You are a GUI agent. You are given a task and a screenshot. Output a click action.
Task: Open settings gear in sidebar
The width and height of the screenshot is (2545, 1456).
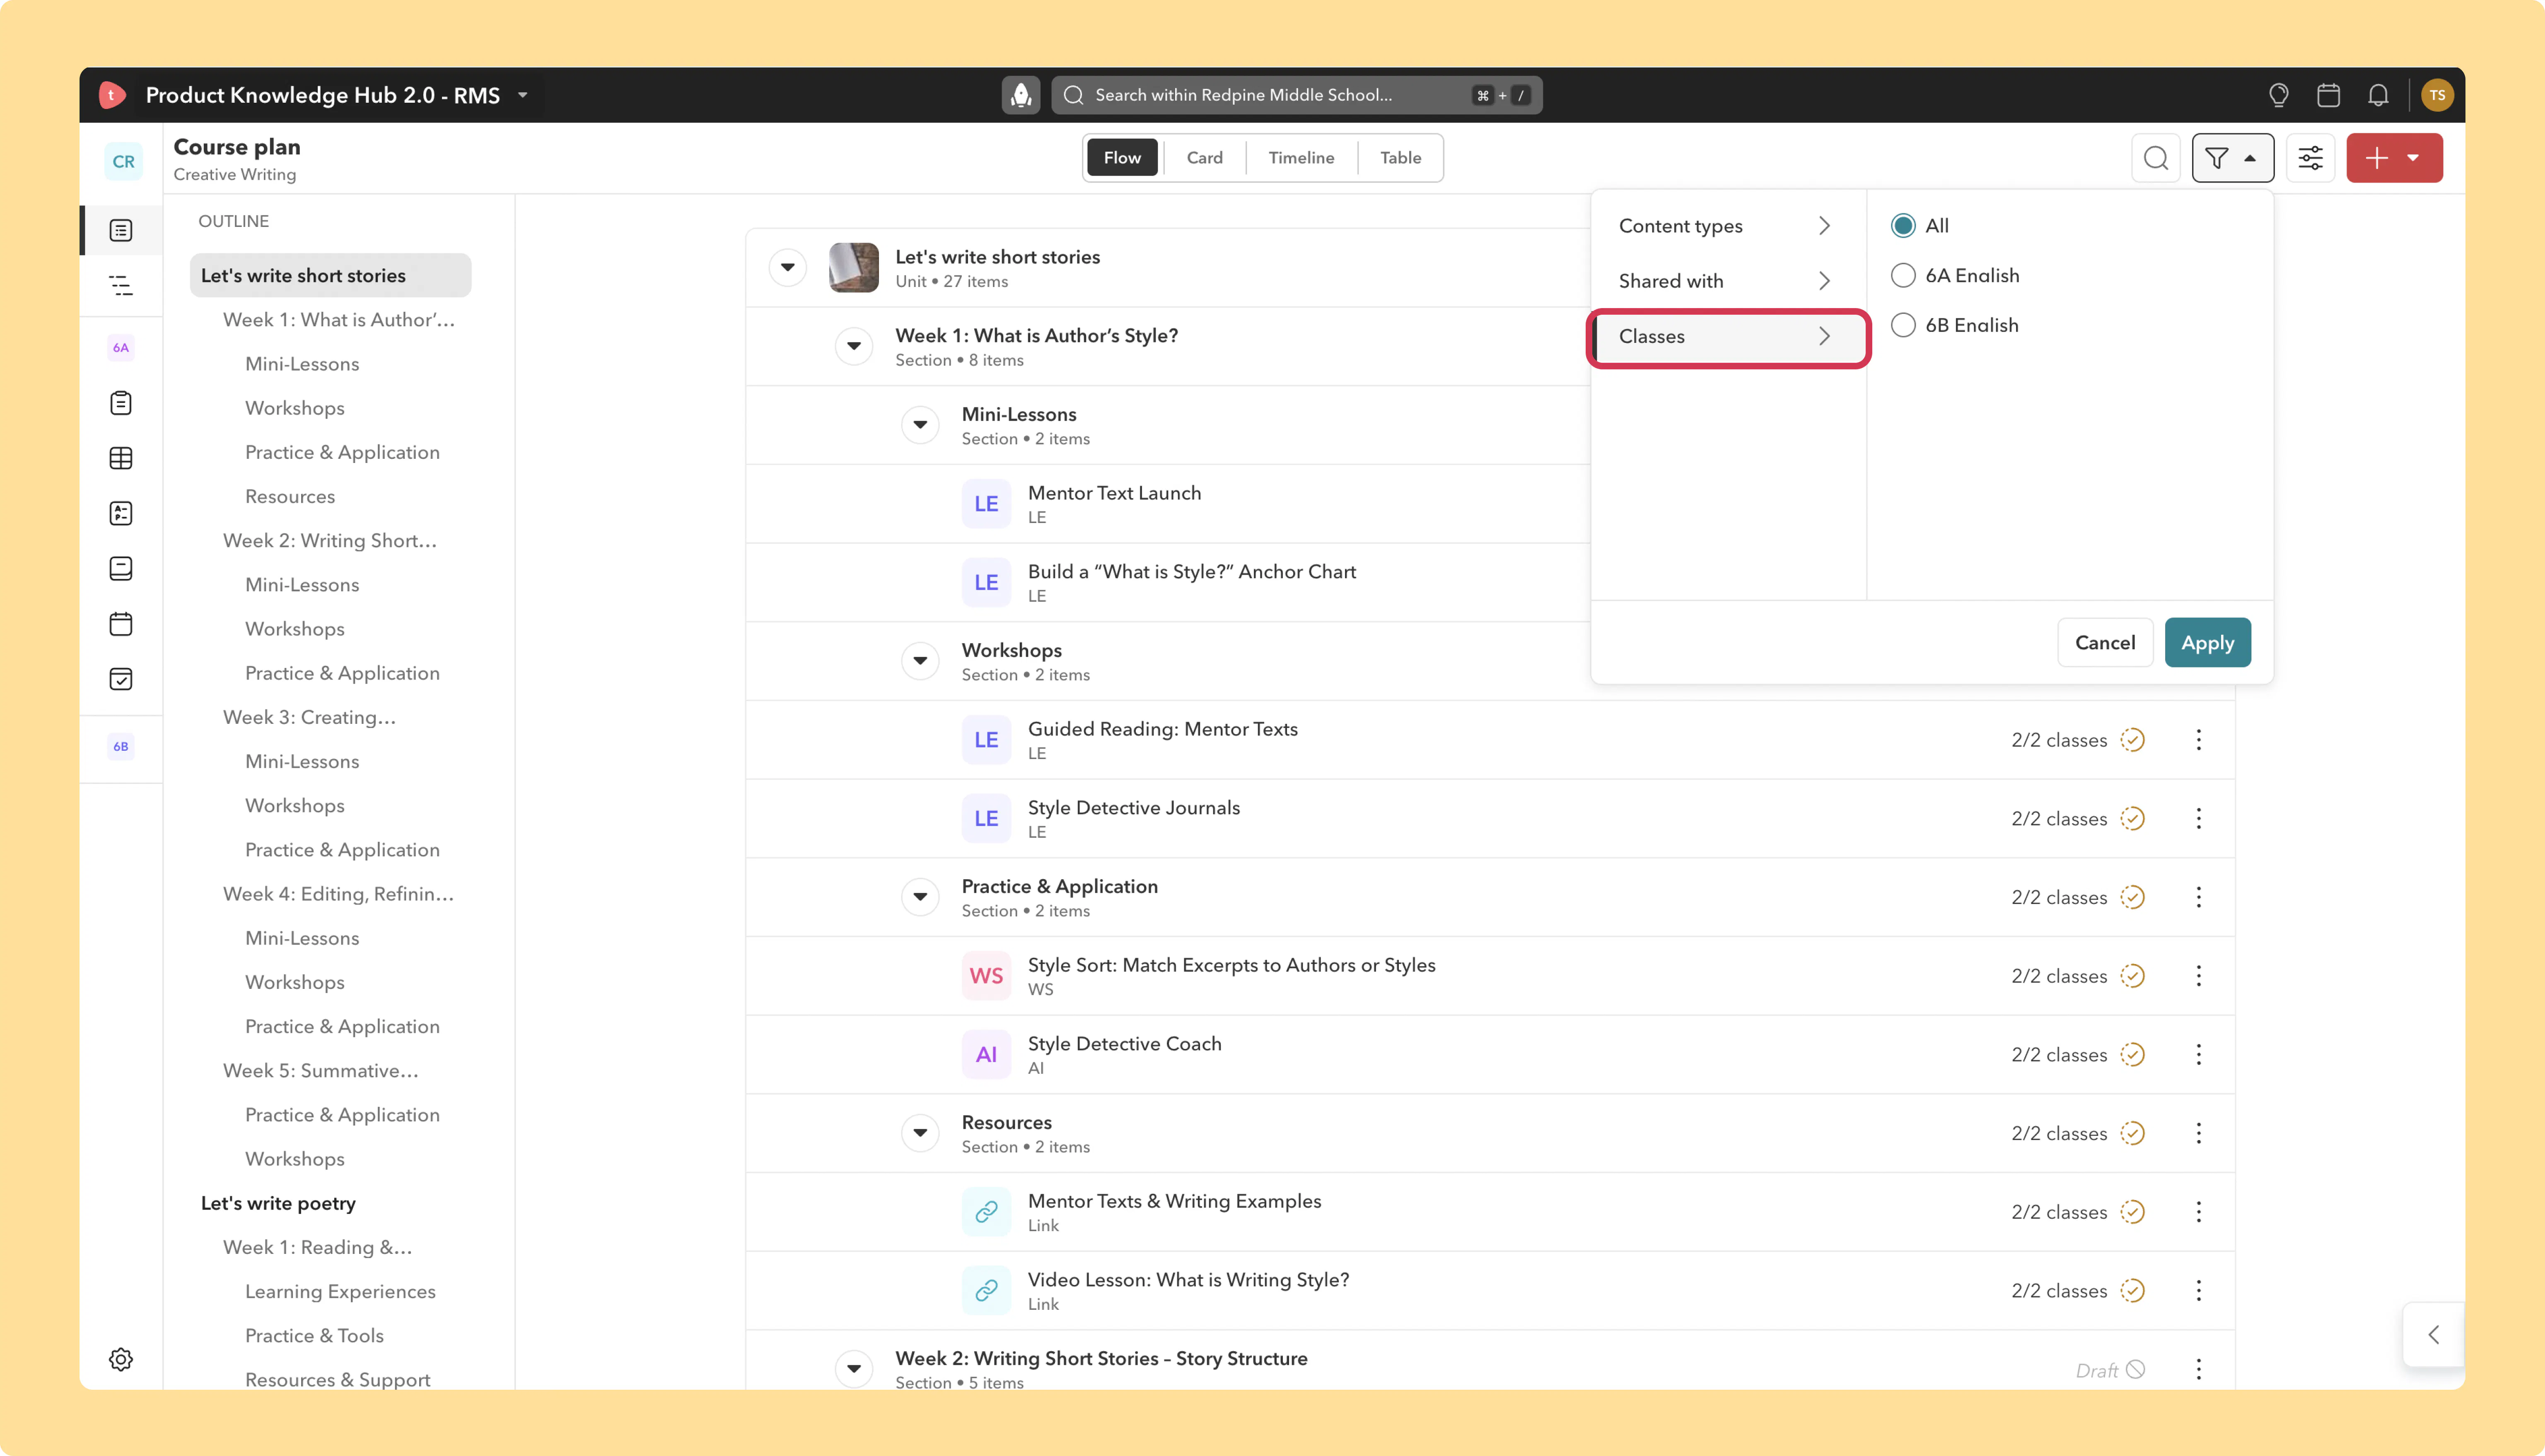pyautogui.click(x=121, y=1359)
